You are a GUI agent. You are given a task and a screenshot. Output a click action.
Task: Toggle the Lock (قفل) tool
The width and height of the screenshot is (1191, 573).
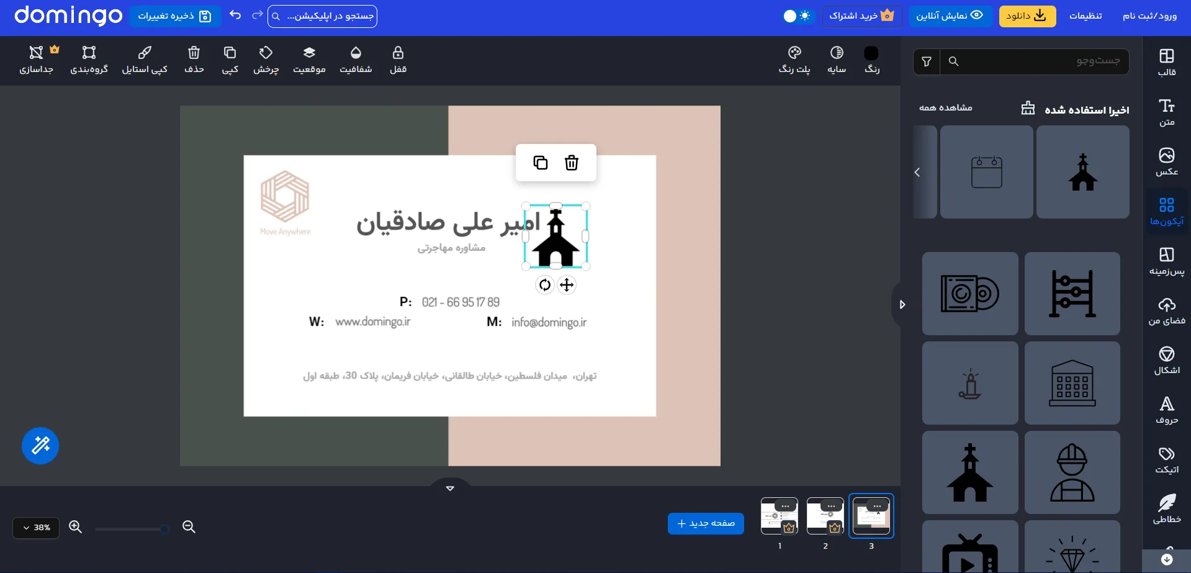click(x=398, y=60)
